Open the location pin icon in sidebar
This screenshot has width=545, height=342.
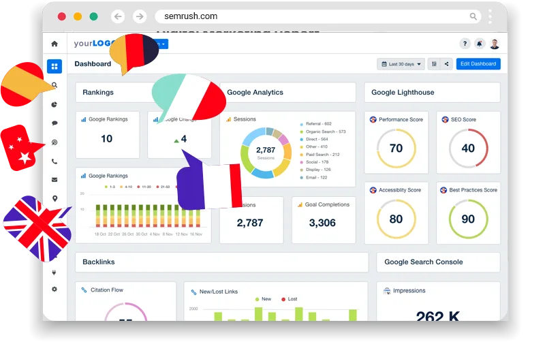[x=55, y=198]
